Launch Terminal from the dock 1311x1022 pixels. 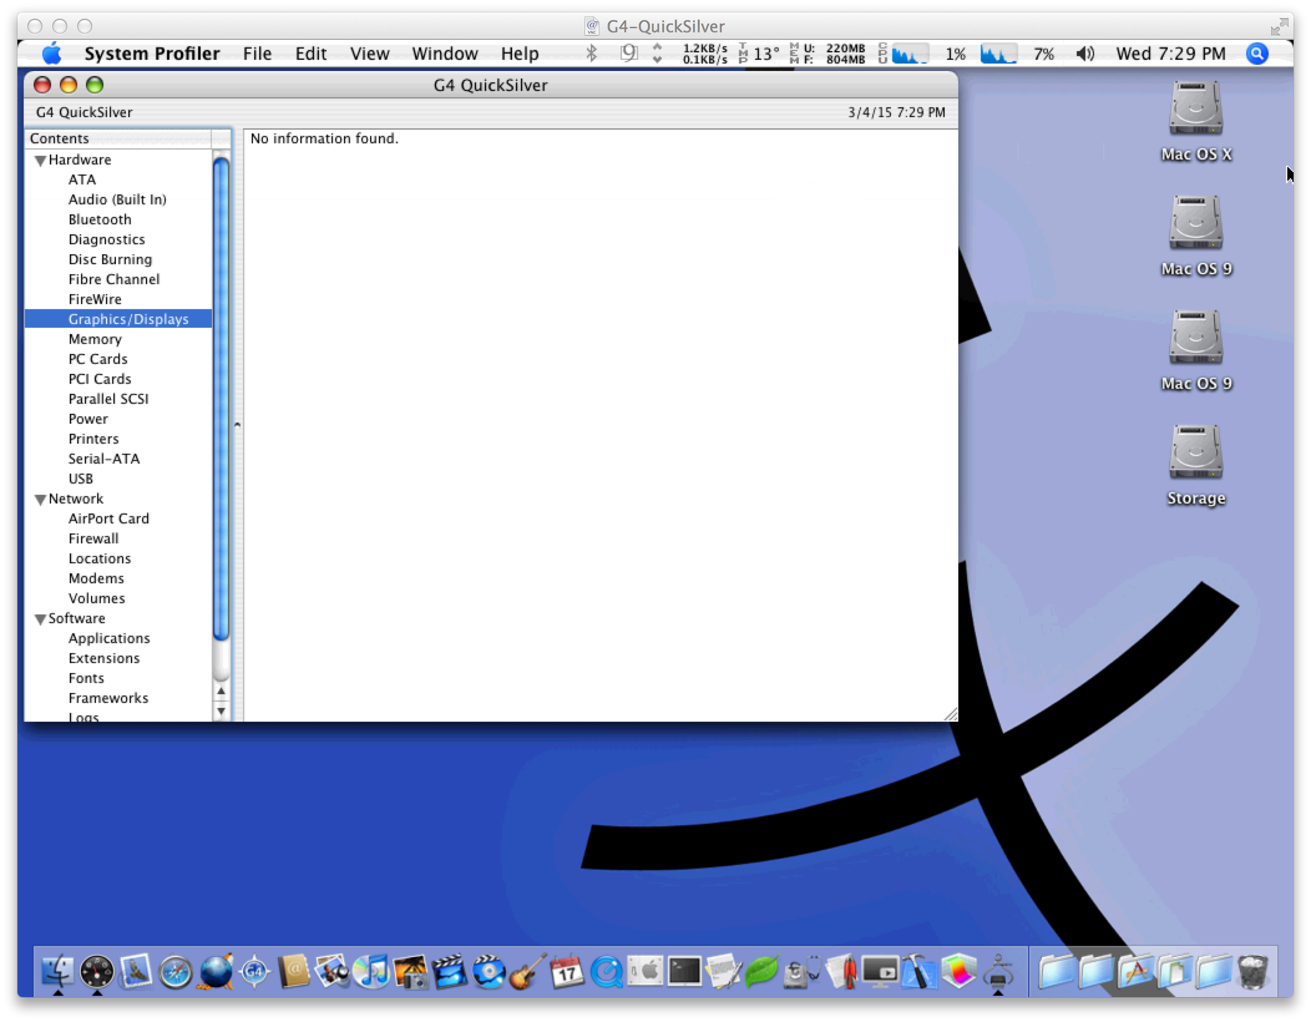[x=684, y=971]
